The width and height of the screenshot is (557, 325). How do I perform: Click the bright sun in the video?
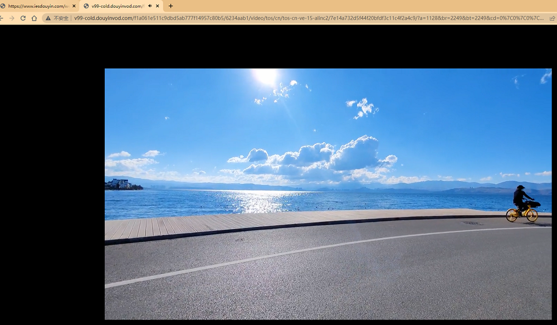point(266,76)
